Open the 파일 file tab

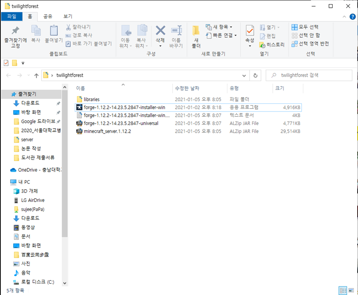click(x=12, y=16)
